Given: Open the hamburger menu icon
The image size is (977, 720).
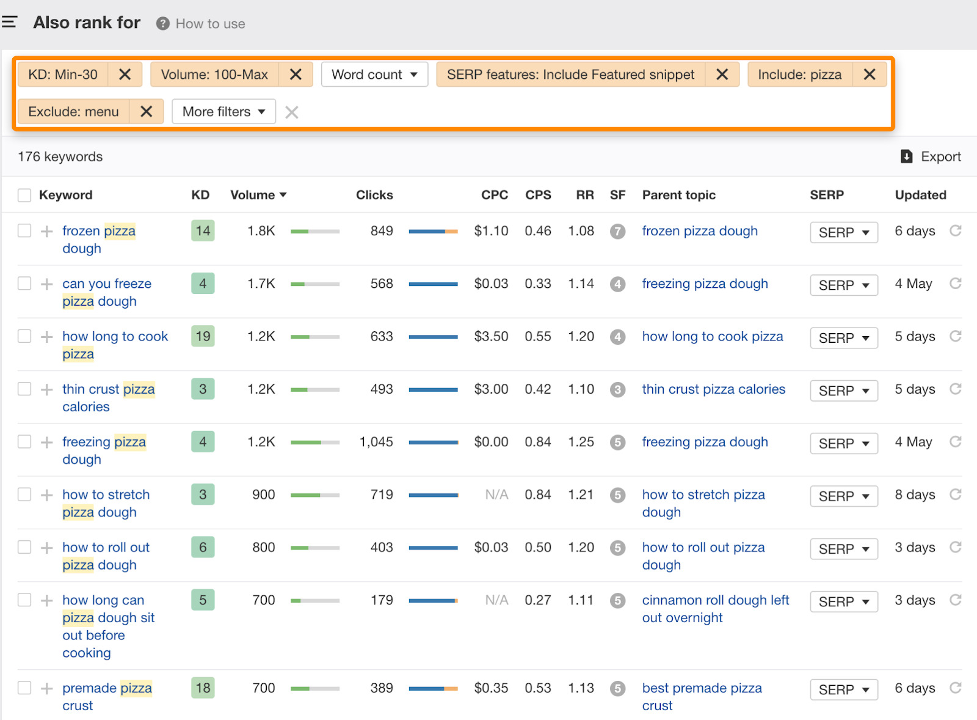Looking at the screenshot, I should tap(9, 23).
